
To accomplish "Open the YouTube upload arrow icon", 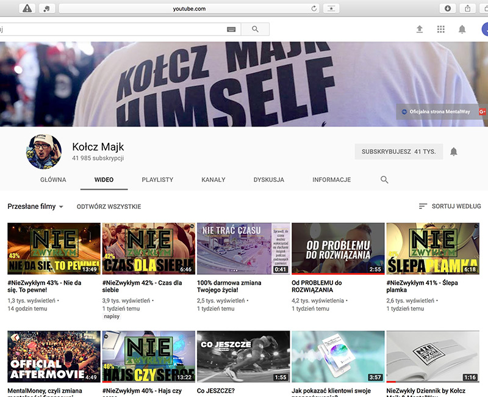I will [420, 29].
